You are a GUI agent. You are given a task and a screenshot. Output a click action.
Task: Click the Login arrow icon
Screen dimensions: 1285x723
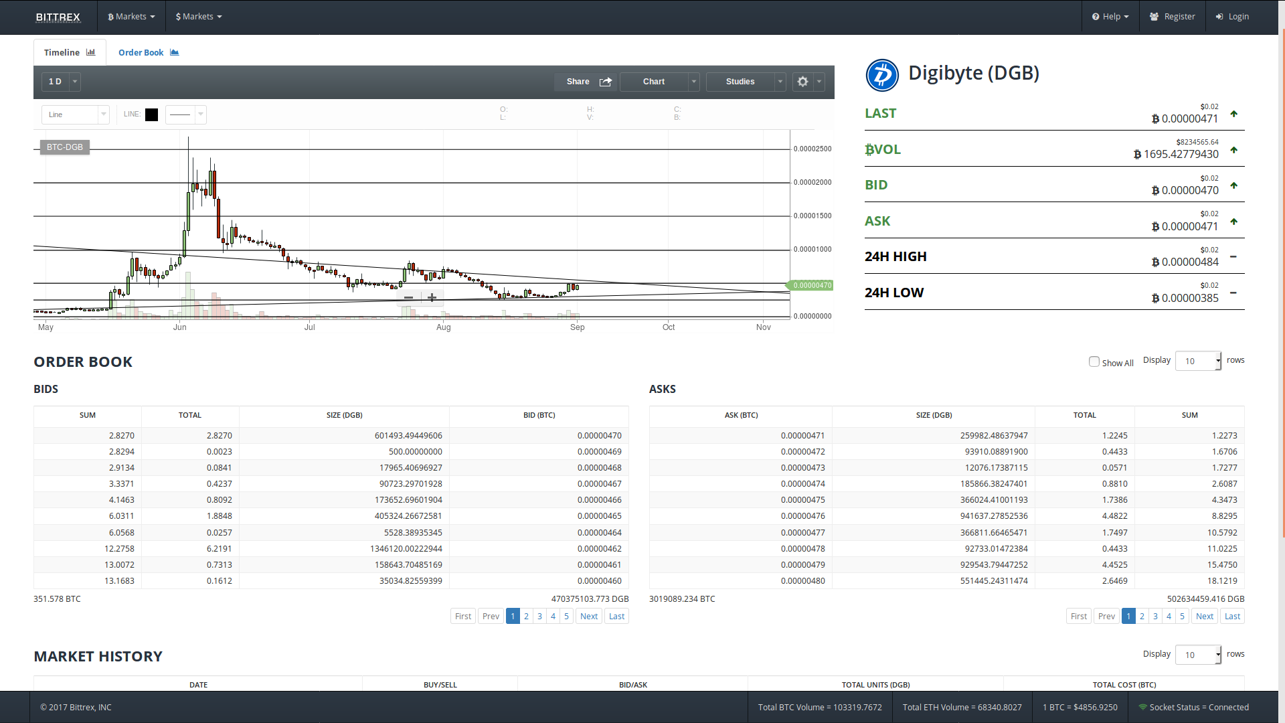(x=1219, y=17)
